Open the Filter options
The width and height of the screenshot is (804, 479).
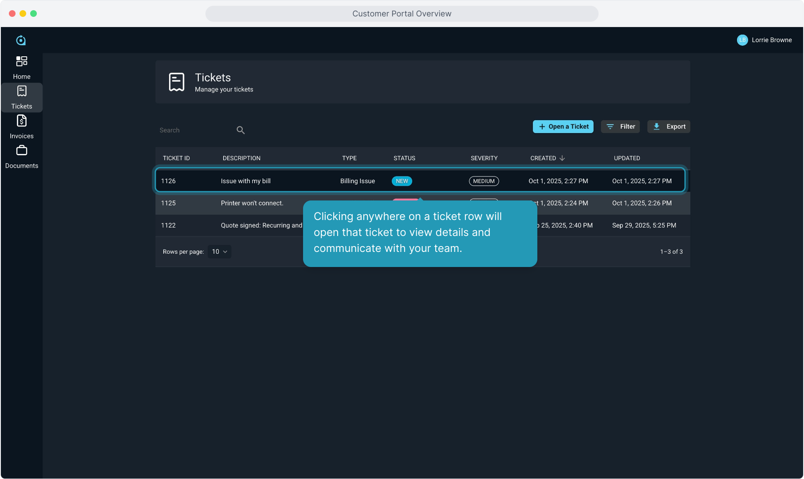(x=620, y=126)
